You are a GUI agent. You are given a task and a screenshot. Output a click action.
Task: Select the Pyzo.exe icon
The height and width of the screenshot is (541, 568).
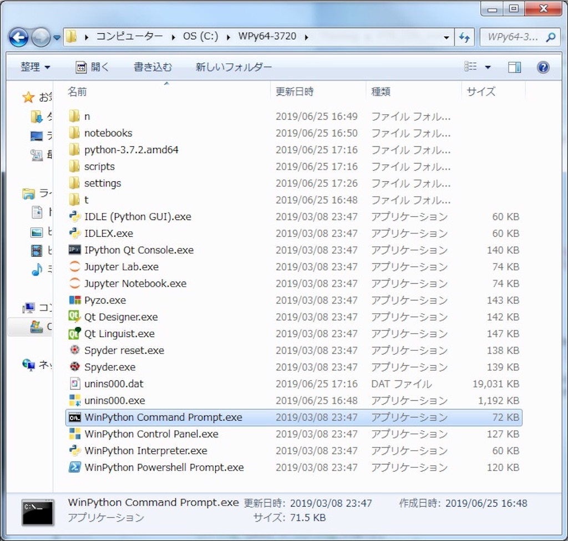pos(74,300)
